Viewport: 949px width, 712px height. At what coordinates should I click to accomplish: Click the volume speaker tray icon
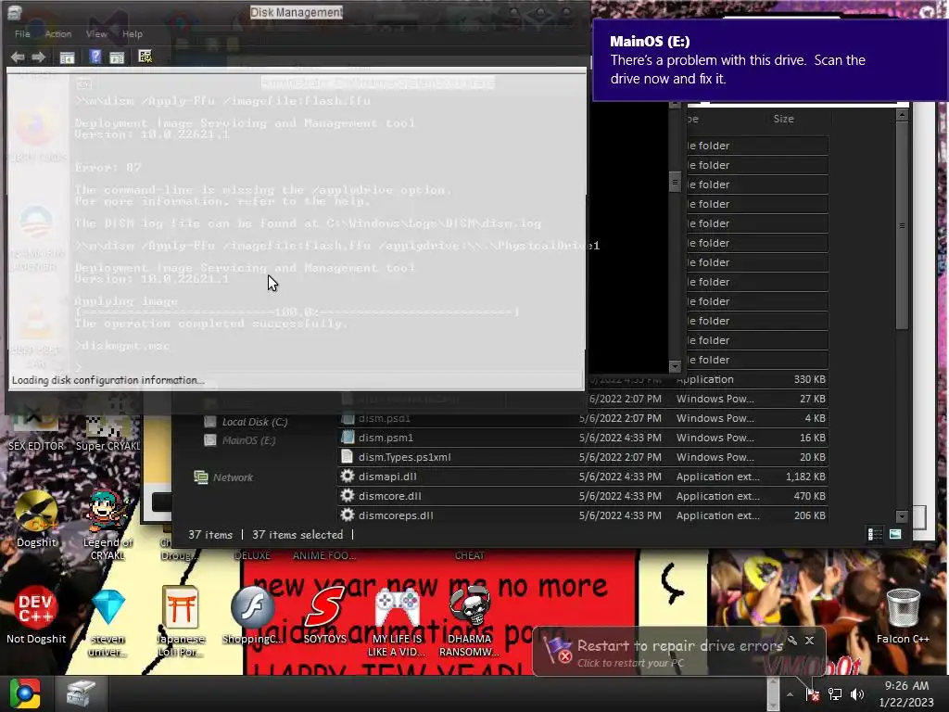[857, 694]
